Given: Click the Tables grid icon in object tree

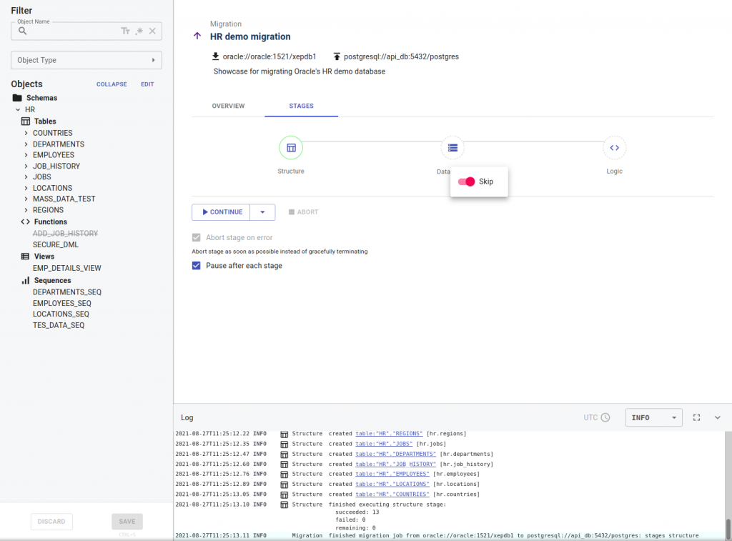Looking at the screenshot, I should pyautogui.click(x=26, y=121).
